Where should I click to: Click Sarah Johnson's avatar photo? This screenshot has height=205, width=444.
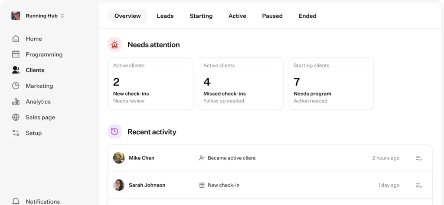[x=119, y=185]
